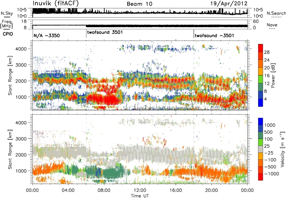The height and width of the screenshot is (198, 286).
Task: Click the "N.Search" legend label
Action: (x=276, y=13)
